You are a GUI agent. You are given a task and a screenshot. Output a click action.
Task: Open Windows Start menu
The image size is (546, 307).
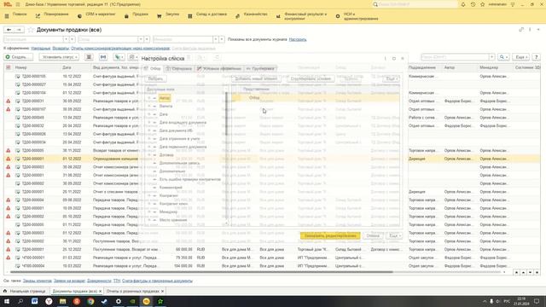click(7, 301)
